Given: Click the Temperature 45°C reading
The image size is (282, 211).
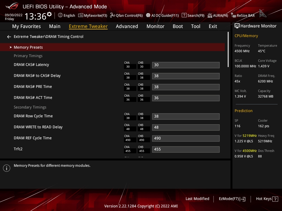Looking at the screenshot, I should click(262, 51).
